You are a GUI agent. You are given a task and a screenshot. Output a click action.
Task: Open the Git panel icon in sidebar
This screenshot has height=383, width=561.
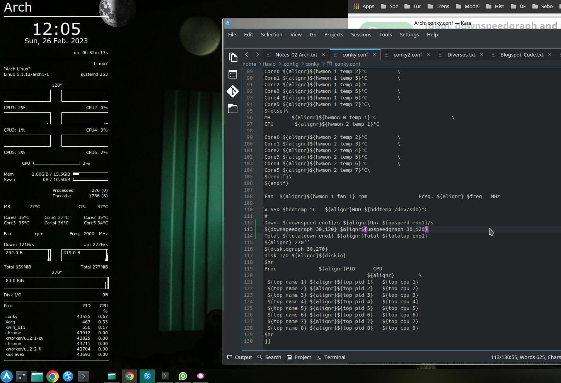click(x=233, y=91)
